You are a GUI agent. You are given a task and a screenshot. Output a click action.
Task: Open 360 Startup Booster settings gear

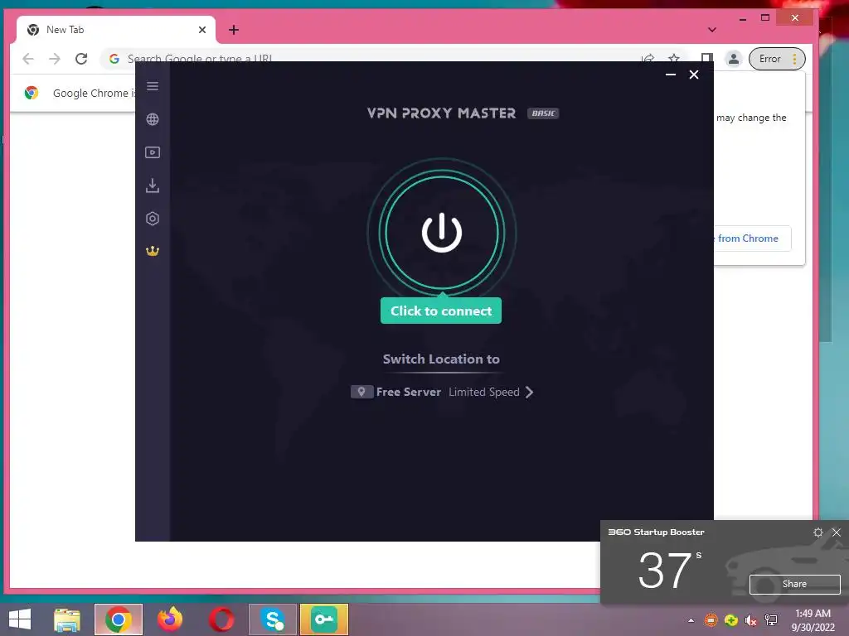point(818,532)
